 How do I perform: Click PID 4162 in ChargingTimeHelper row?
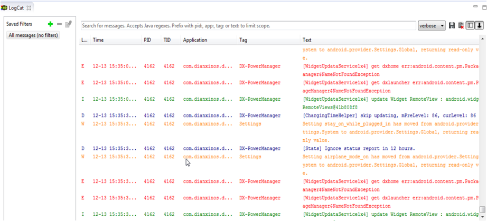(x=149, y=116)
